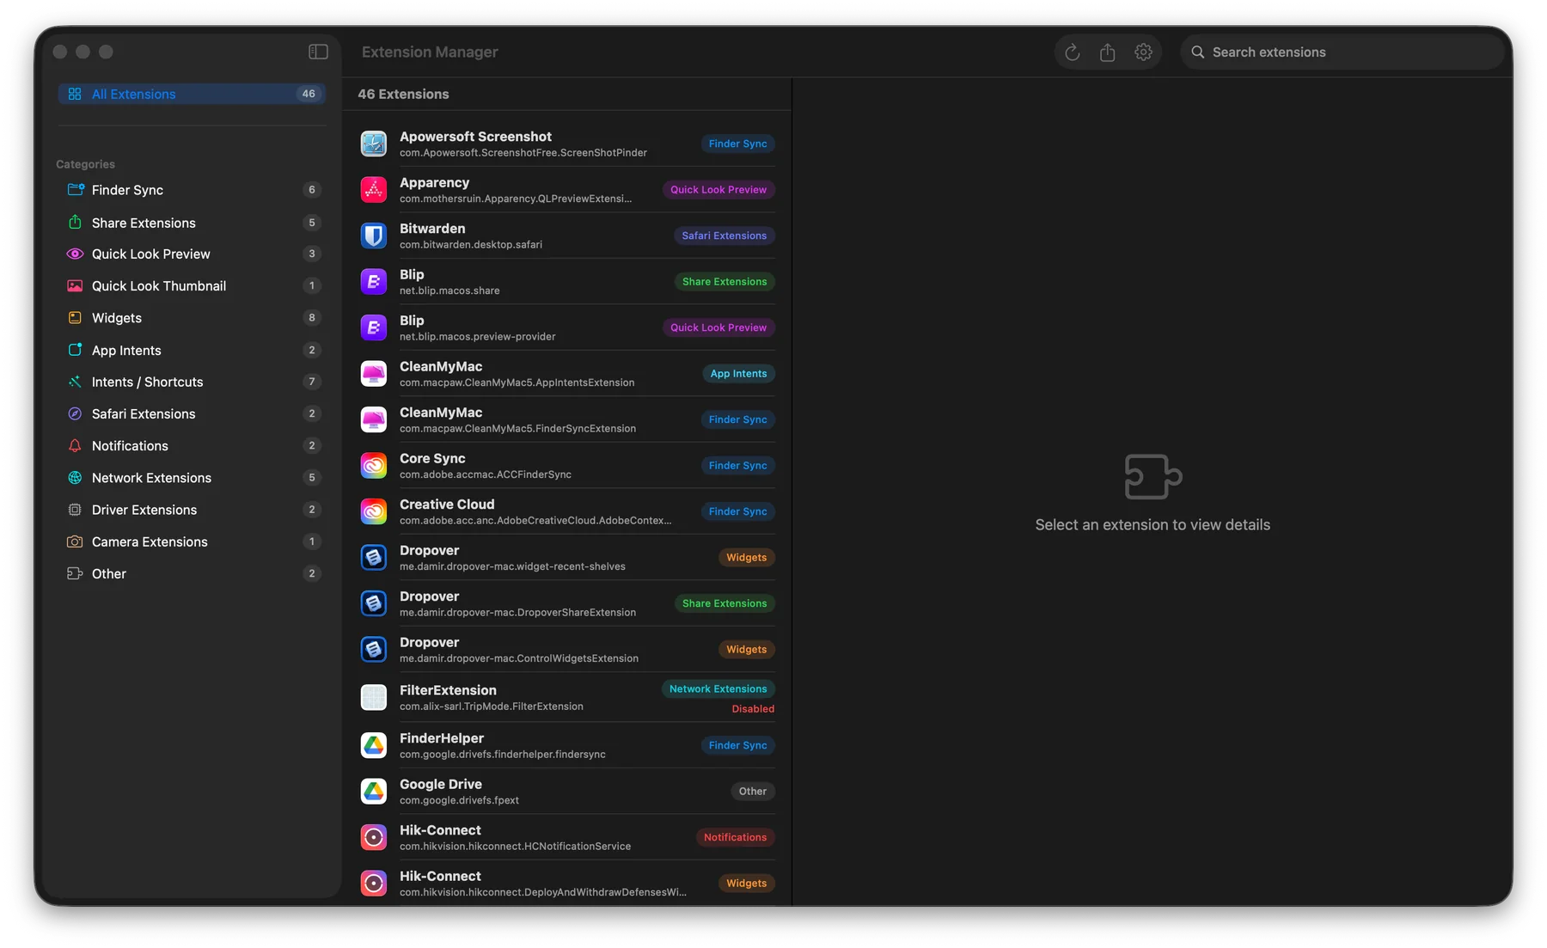Click the Extension Manager window title

point(430,52)
